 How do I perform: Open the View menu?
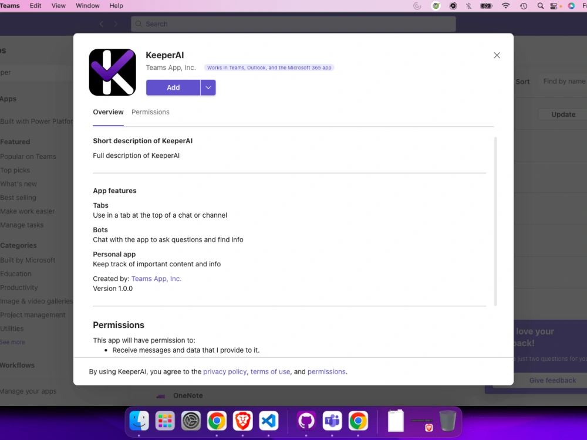coord(58,6)
